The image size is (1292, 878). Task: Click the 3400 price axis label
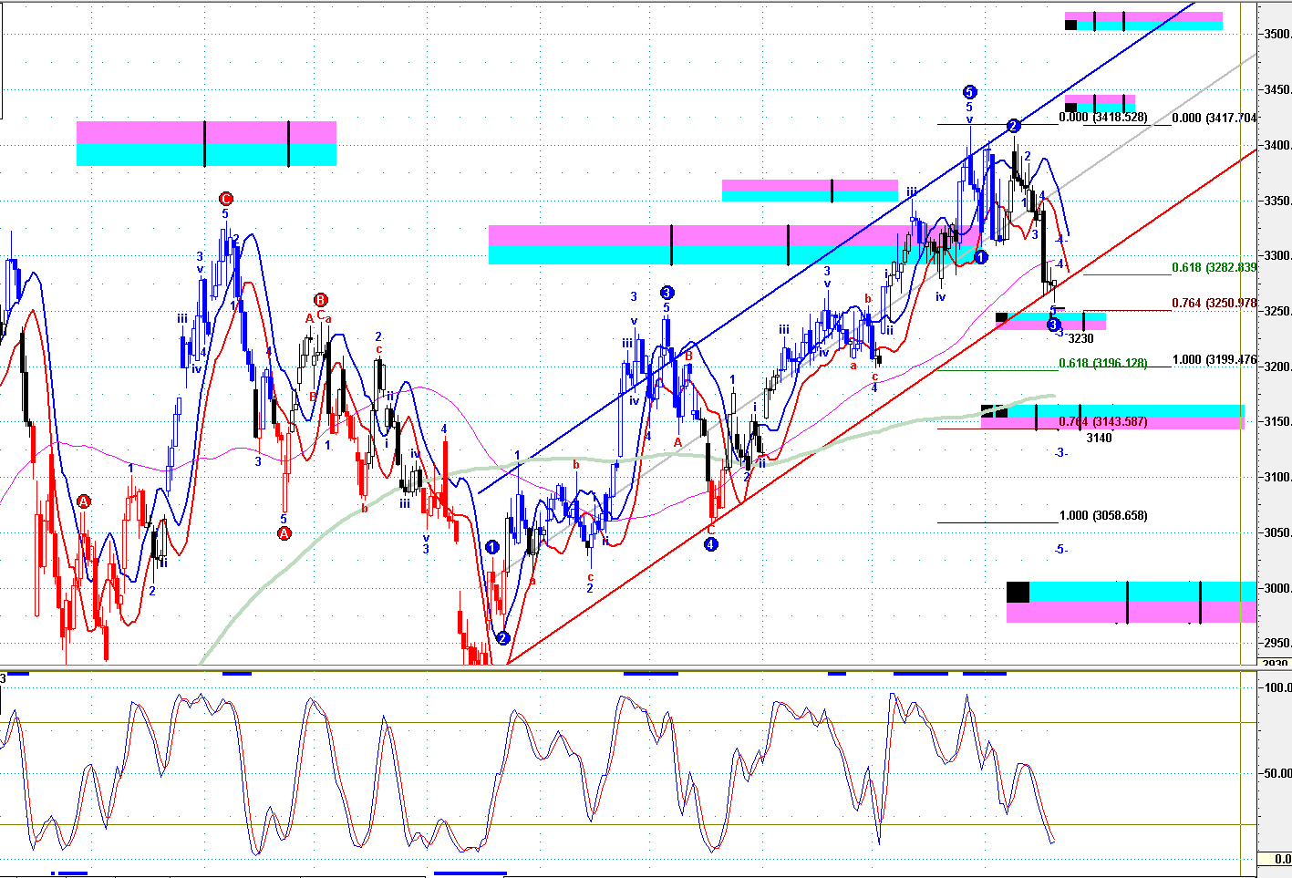(1276, 145)
